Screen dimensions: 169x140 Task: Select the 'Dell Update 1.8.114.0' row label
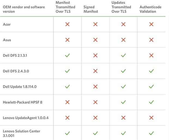tap(20, 87)
